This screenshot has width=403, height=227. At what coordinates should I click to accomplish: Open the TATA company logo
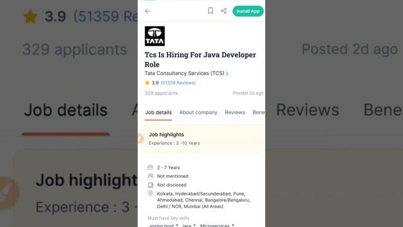155,36
